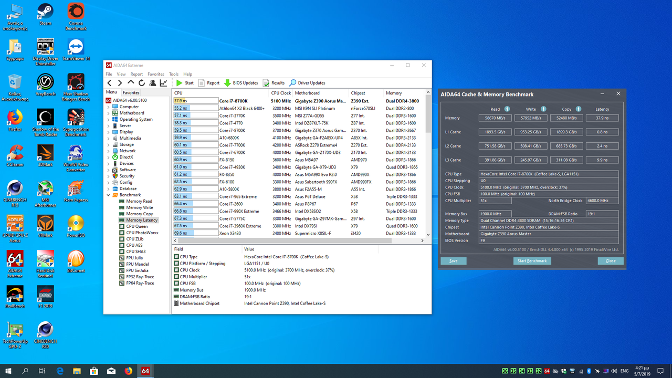
Task: Open Firefox from the taskbar
Action: tap(129, 371)
